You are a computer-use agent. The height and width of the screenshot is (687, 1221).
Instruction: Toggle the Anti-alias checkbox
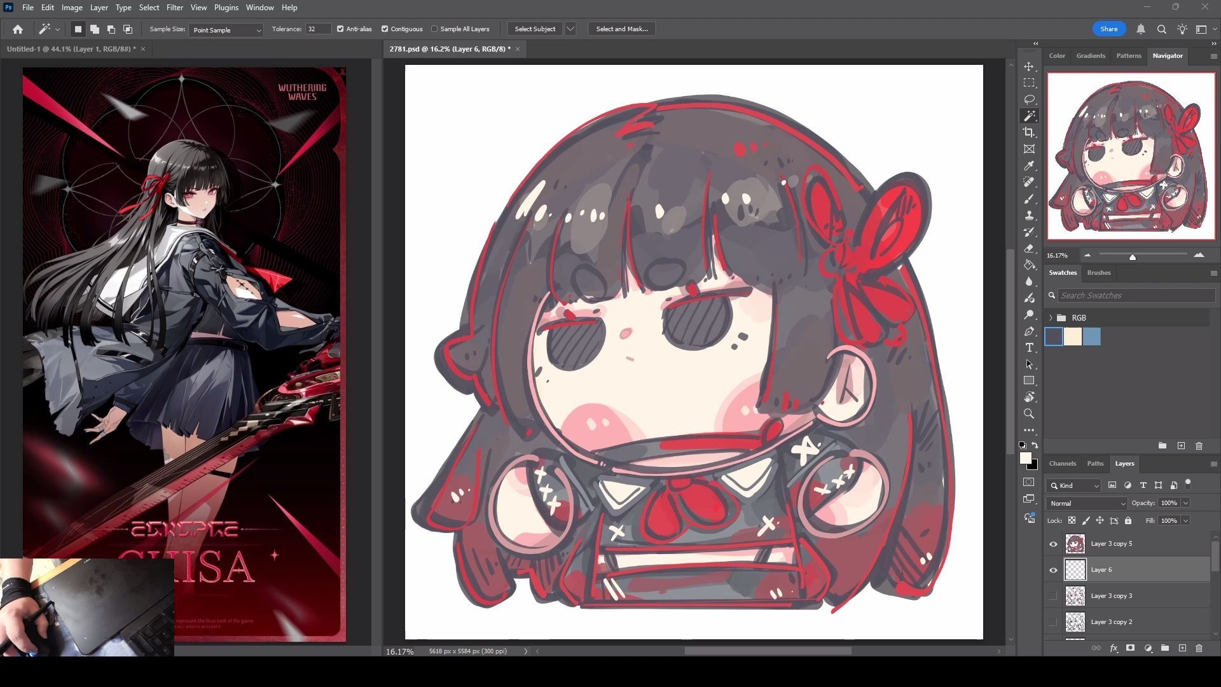(x=340, y=29)
